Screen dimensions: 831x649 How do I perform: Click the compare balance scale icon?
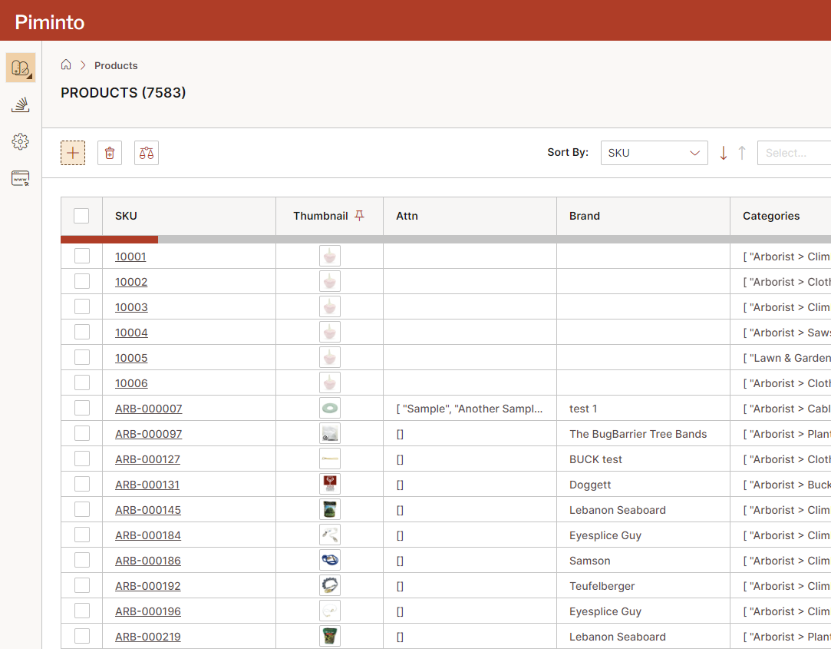point(147,153)
